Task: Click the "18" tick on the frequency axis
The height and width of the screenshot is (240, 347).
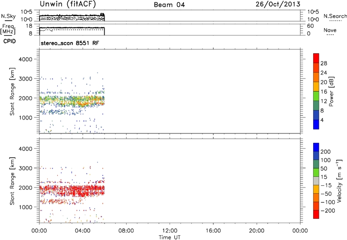Action: 29,26
